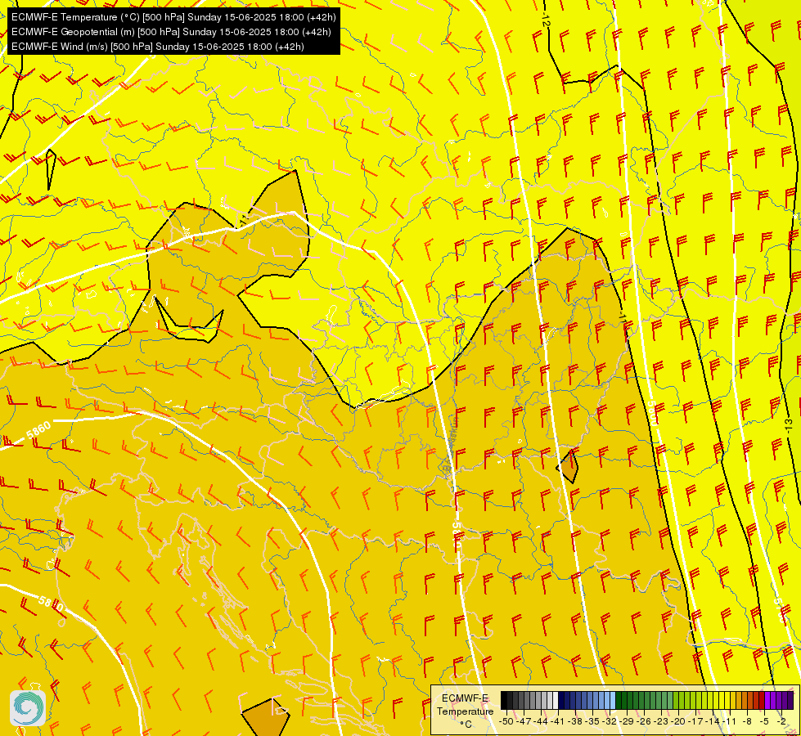Viewport: 801px width, 736px height.
Task: Click the swirl logo icon at bottom-left
Action: coord(28,707)
